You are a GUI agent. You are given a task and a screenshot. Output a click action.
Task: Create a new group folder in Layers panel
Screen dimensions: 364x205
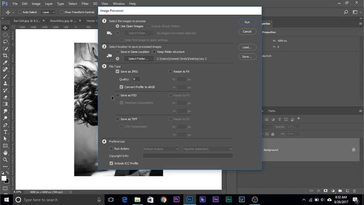coord(340,191)
